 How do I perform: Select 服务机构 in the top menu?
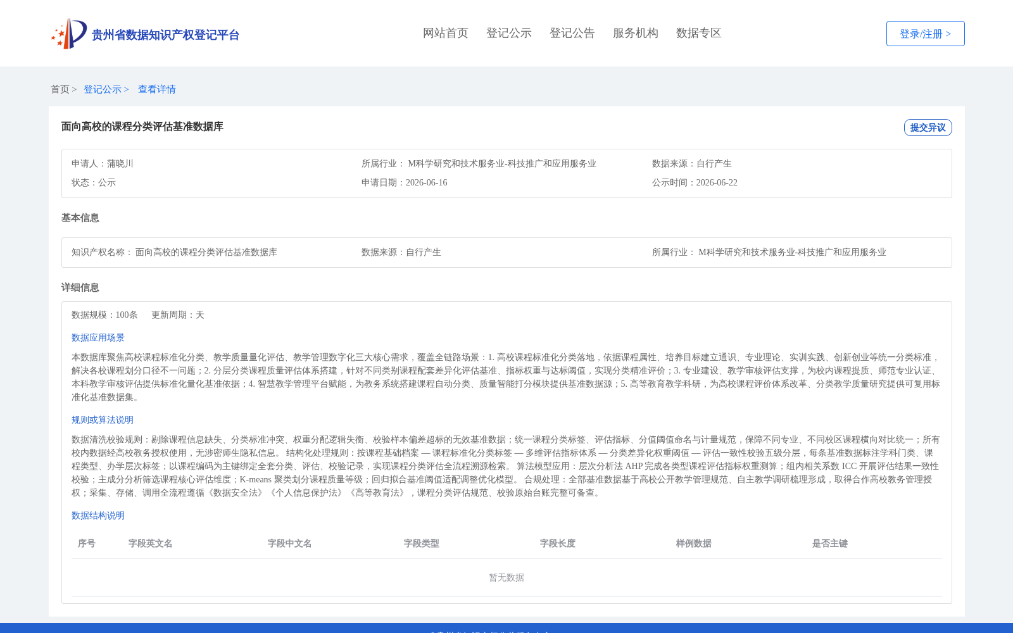point(636,33)
